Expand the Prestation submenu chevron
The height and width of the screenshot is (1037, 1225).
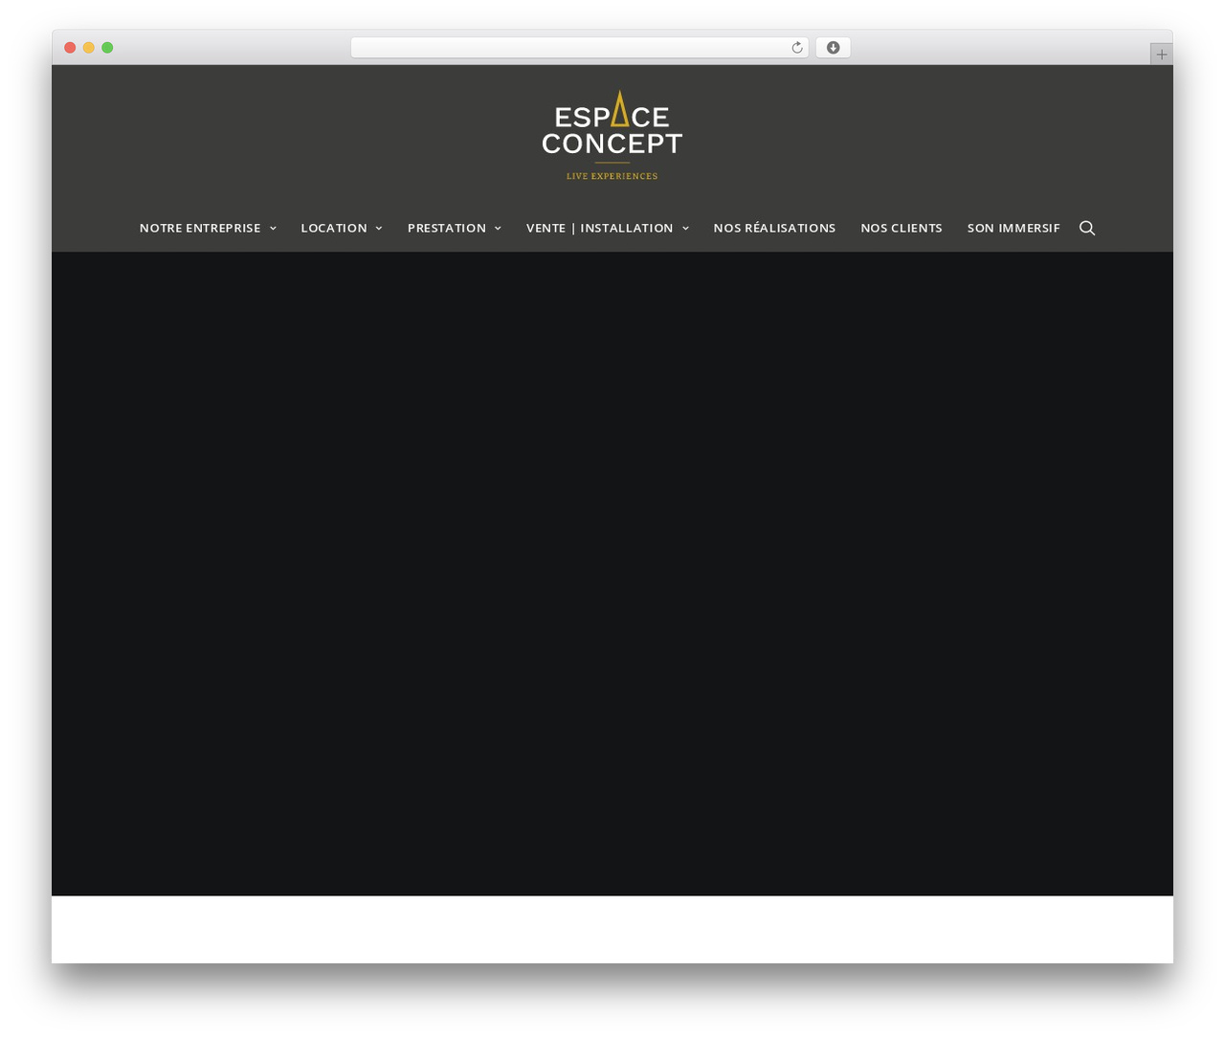[498, 228]
